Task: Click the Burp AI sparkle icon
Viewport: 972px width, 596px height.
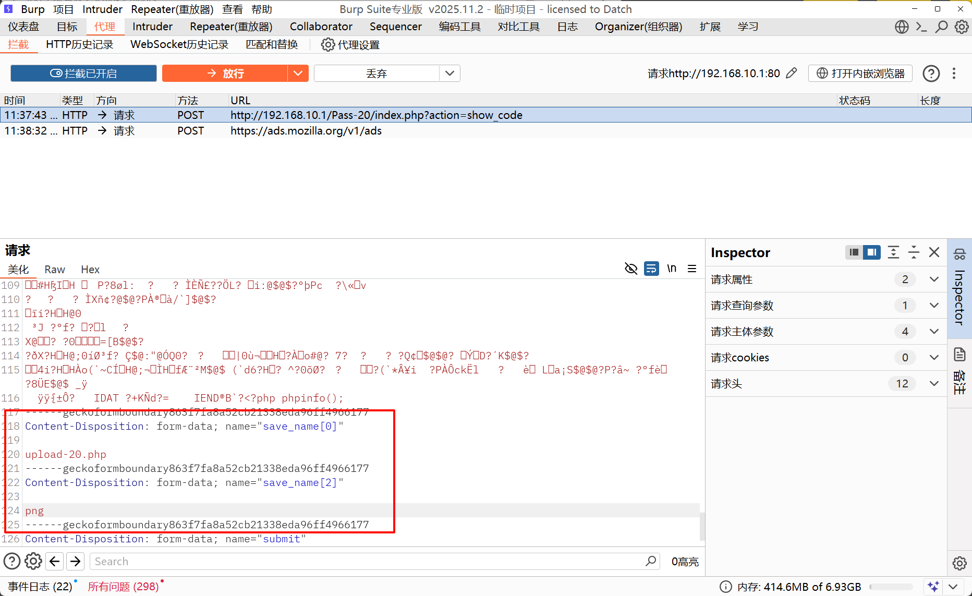Action: point(933,587)
